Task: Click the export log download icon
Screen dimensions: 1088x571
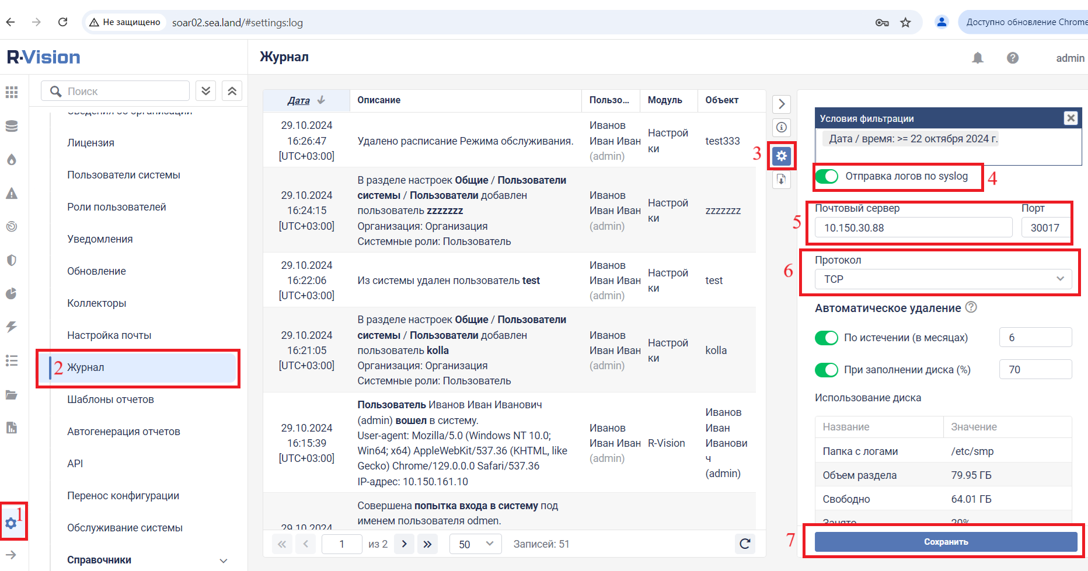Action: 782,180
